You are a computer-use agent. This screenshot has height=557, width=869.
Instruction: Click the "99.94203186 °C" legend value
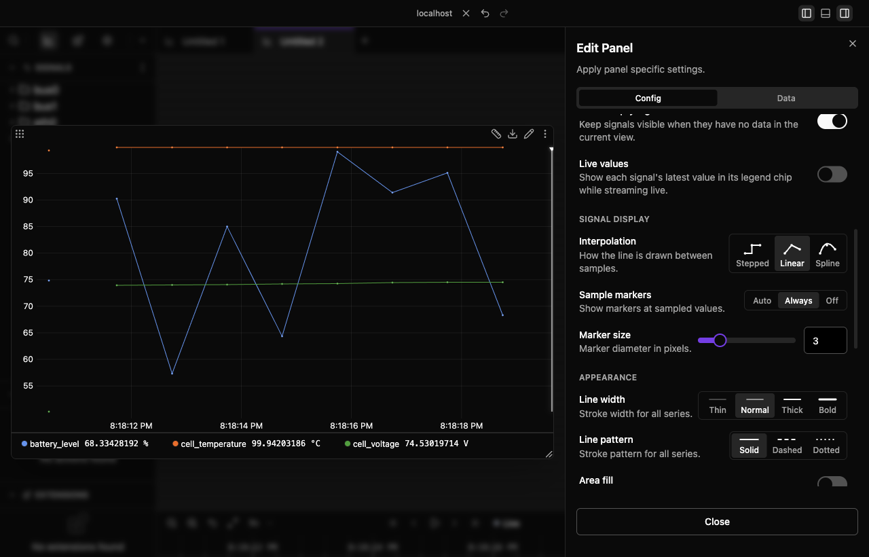286,444
